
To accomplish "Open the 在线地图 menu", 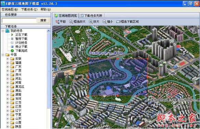I will pyautogui.click(x=10, y=10).
